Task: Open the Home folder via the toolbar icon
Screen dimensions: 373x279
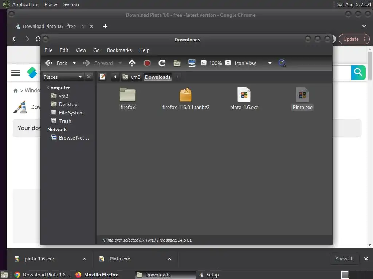Action: click(x=177, y=63)
